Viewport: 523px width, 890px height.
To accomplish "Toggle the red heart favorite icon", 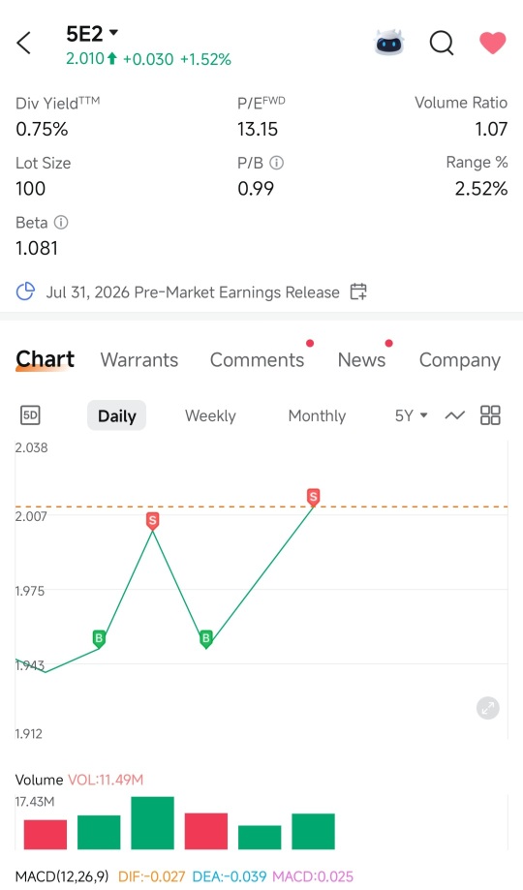I will 492,44.
